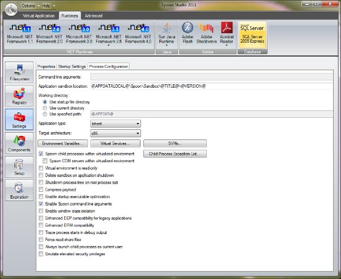Switch to Virtual Application ribbon tab
Viewport: 341px width, 279px height.
39,16
